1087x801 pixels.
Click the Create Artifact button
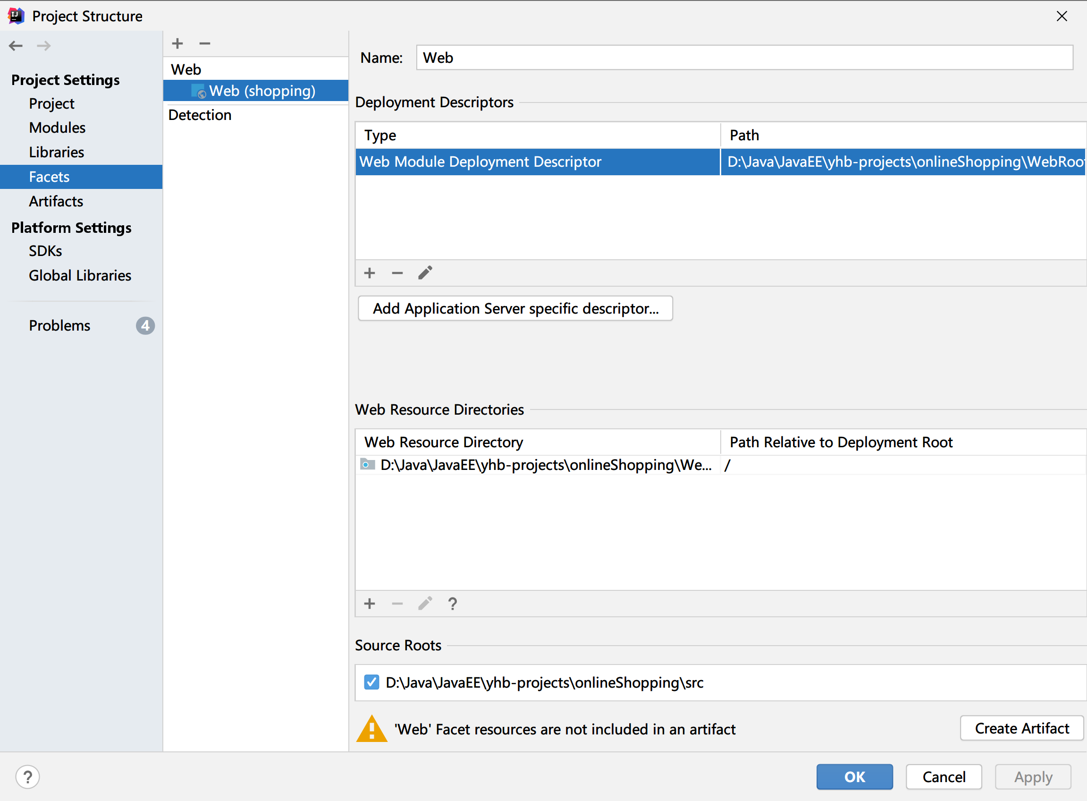(1021, 728)
